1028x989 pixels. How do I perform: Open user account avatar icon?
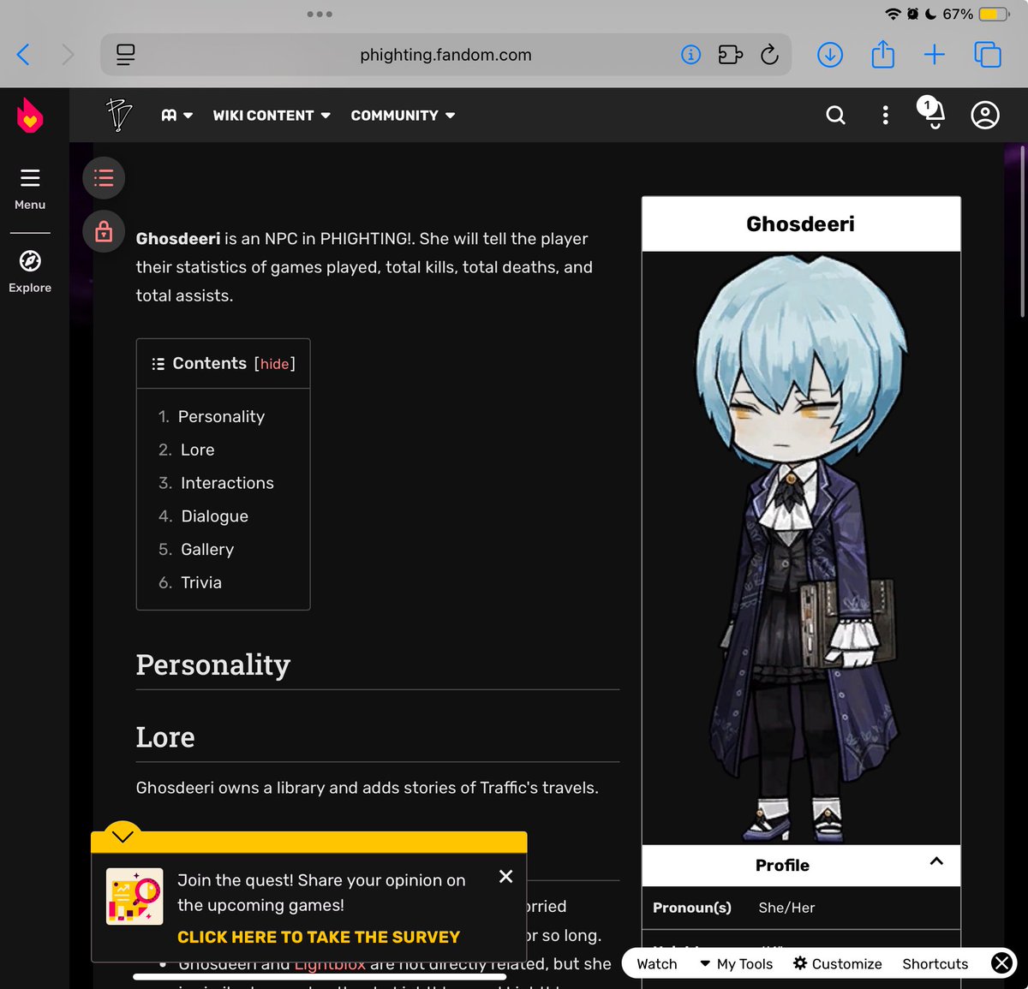point(985,115)
